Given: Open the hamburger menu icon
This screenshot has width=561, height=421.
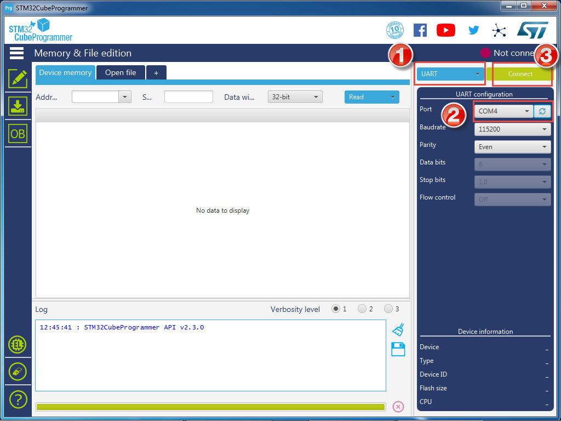Looking at the screenshot, I should pyautogui.click(x=16, y=53).
